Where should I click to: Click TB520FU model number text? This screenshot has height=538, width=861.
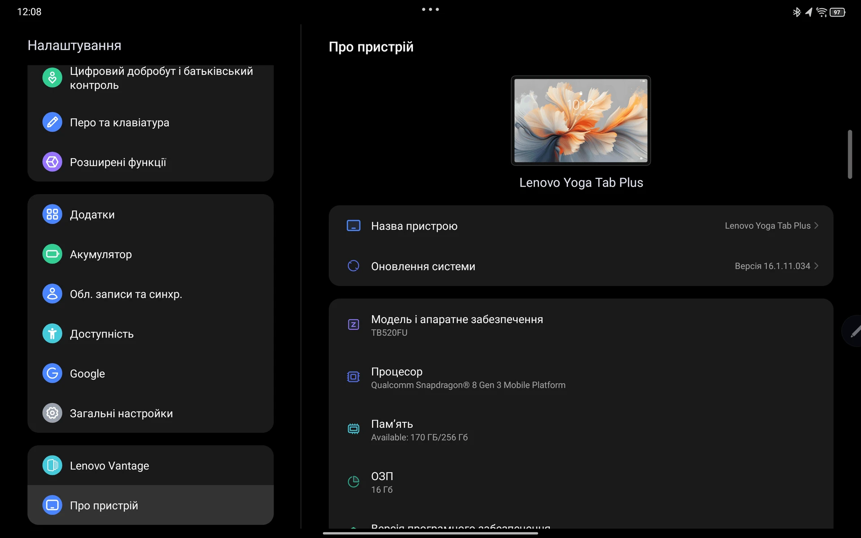[389, 333]
